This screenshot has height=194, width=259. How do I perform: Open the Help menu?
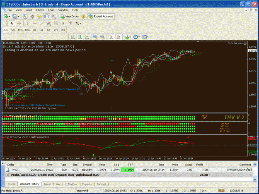click(x=75, y=10)
